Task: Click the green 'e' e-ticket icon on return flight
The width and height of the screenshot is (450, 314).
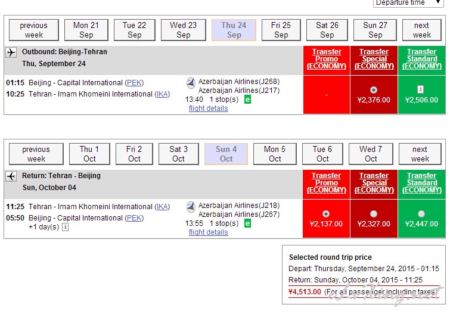Action: point(247,223)
